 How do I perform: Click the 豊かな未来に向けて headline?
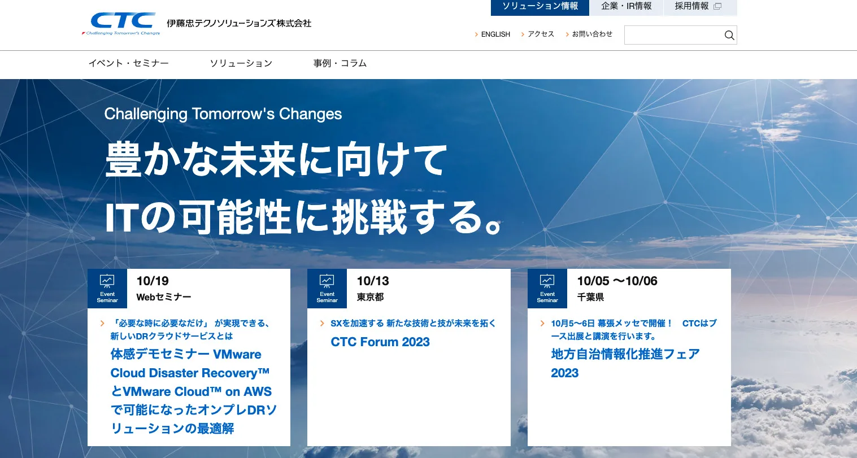coord(276,160)
